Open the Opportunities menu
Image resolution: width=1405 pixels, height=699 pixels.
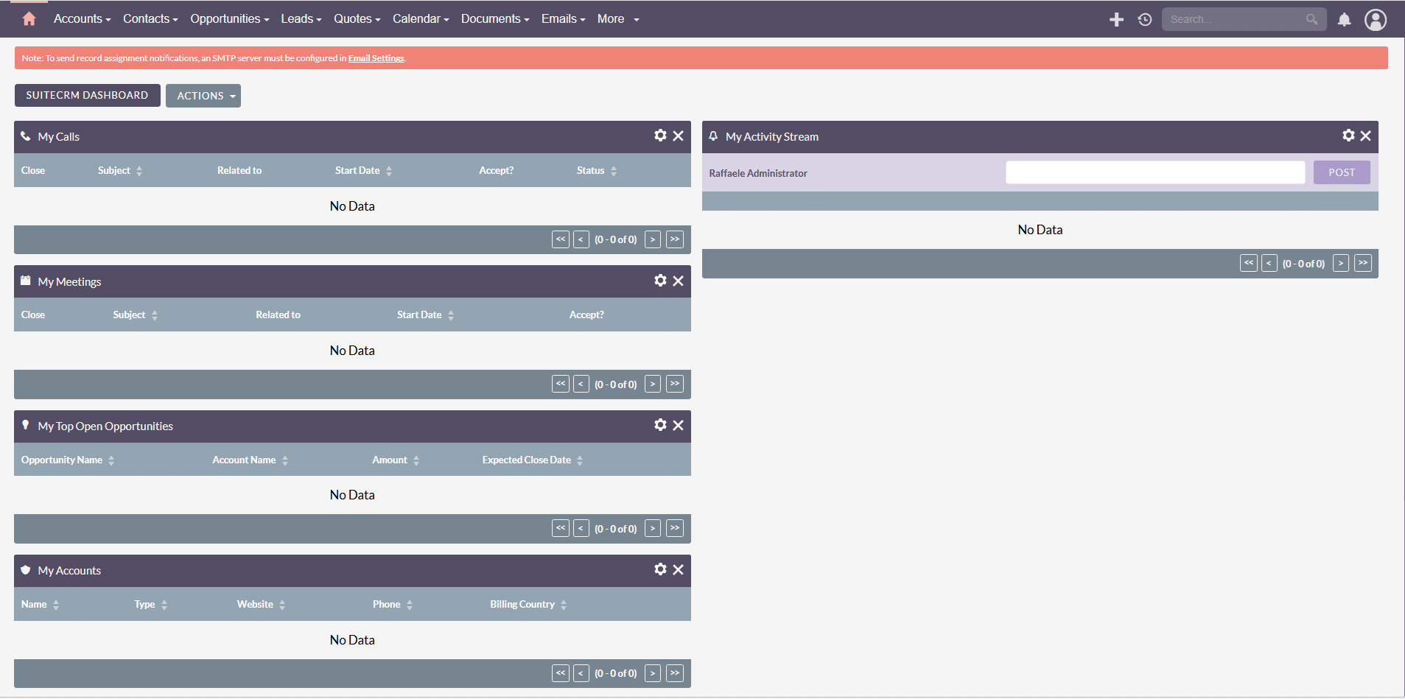pyautogui.click(x=229, y=19)
